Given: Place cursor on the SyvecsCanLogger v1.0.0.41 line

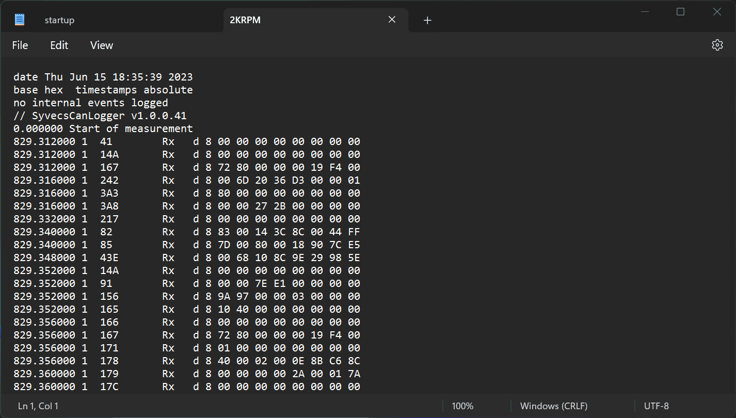Looking at the screenshot, I should pyautogui.click(x=100, y=116).
